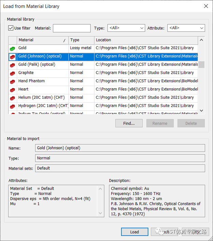Viewport: 213px width, 241px height.
Task: Click the Frequency: 150 - 1600 THz line
Action: 136,194
